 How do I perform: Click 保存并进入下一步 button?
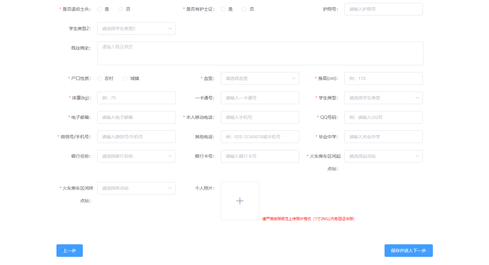[408, 251]
